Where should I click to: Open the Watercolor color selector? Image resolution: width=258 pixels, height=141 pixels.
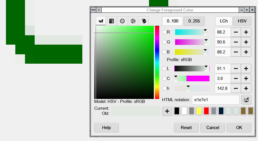click(x=122, y=21)
